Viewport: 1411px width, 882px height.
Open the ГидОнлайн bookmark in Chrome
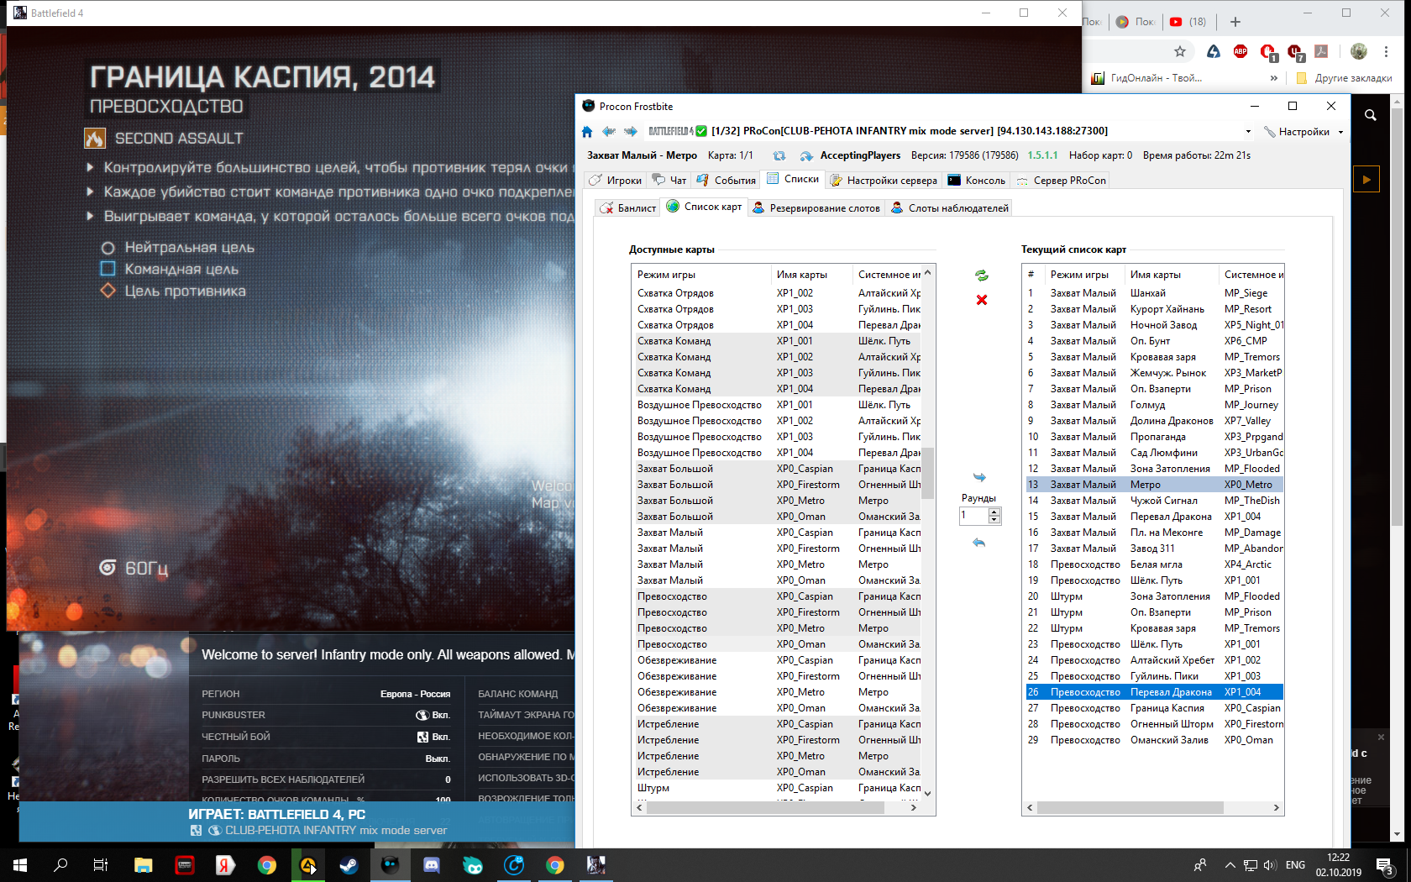(x=1147, y=78)
